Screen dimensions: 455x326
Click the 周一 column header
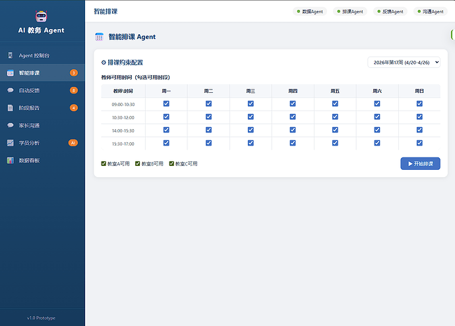[166, 91]
